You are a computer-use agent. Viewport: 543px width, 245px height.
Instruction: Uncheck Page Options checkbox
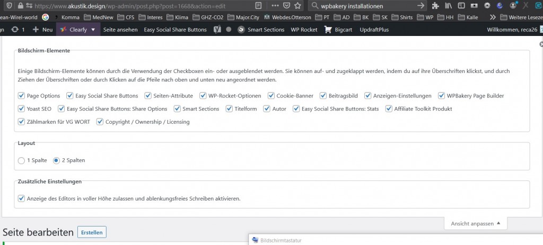[21, 96]
